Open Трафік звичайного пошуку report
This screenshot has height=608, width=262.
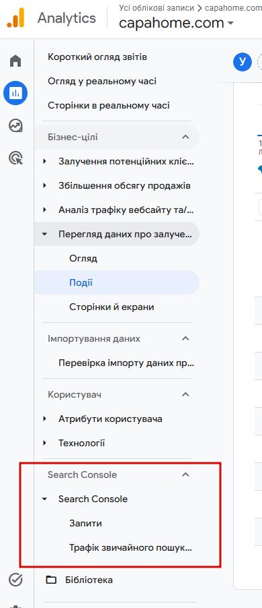pos(130,548)
